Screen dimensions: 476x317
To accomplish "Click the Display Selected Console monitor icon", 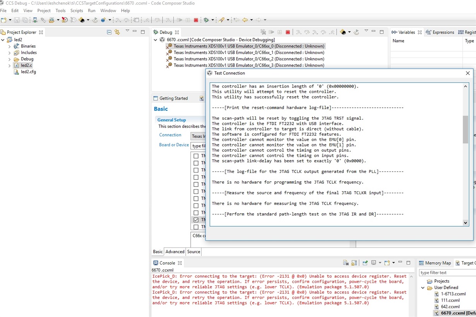I will [x=373, y=263].
